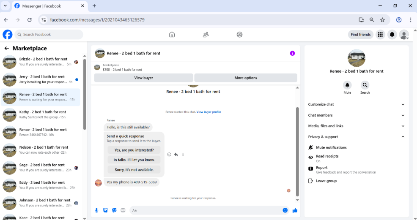The height and width of the screenshot is (220, 417).
Task: View site information icon in address bar
Action: click(44, 20)
